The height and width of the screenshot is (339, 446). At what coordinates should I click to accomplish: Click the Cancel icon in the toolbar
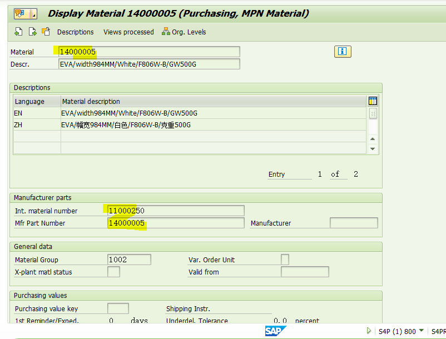[x=45, y=32]
